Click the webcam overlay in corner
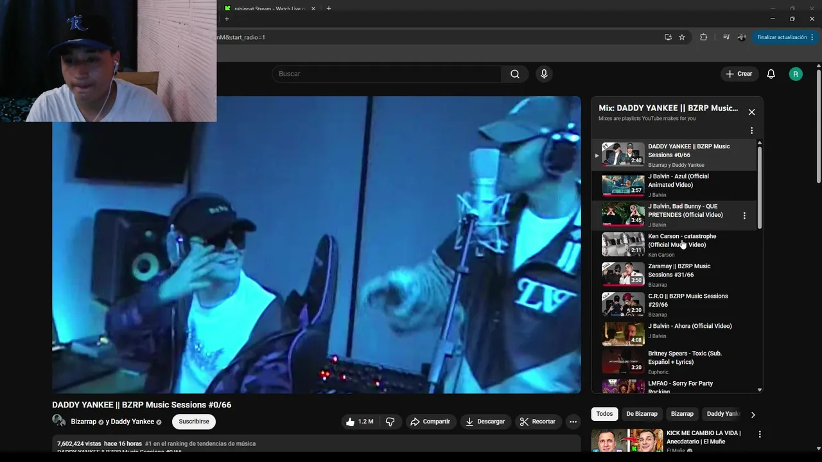The width and height of the screenshot is (822, 462). (x=108, y=61)
